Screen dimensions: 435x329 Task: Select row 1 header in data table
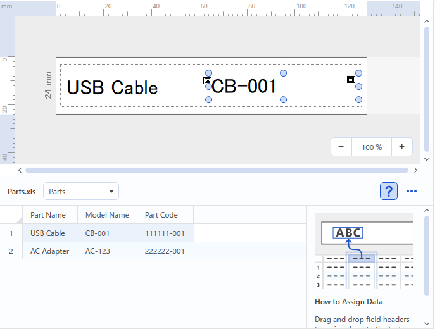coord(11,233)
